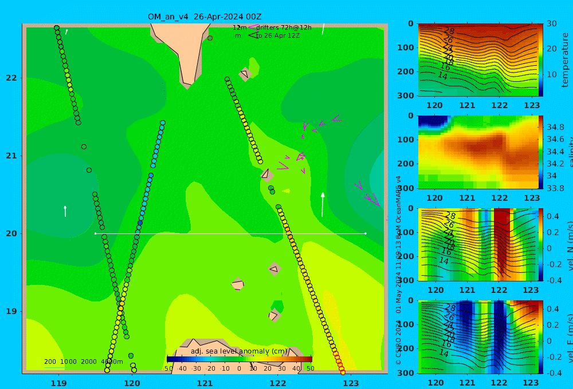
Task: Click the adjusted sea level anomaly colorbar
Action: 240,359
